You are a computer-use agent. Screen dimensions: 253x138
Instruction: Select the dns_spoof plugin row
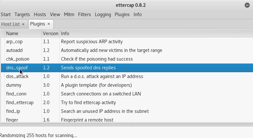click(127, 68)
